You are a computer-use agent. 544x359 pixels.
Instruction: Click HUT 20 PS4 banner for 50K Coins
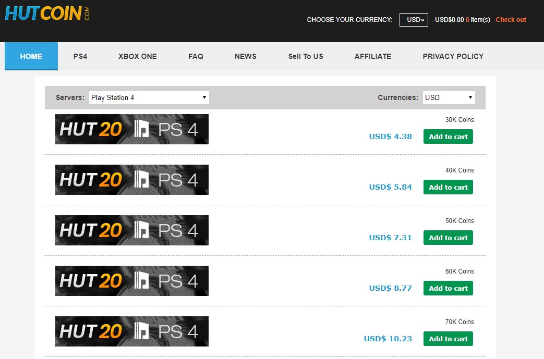pos(132,230)
